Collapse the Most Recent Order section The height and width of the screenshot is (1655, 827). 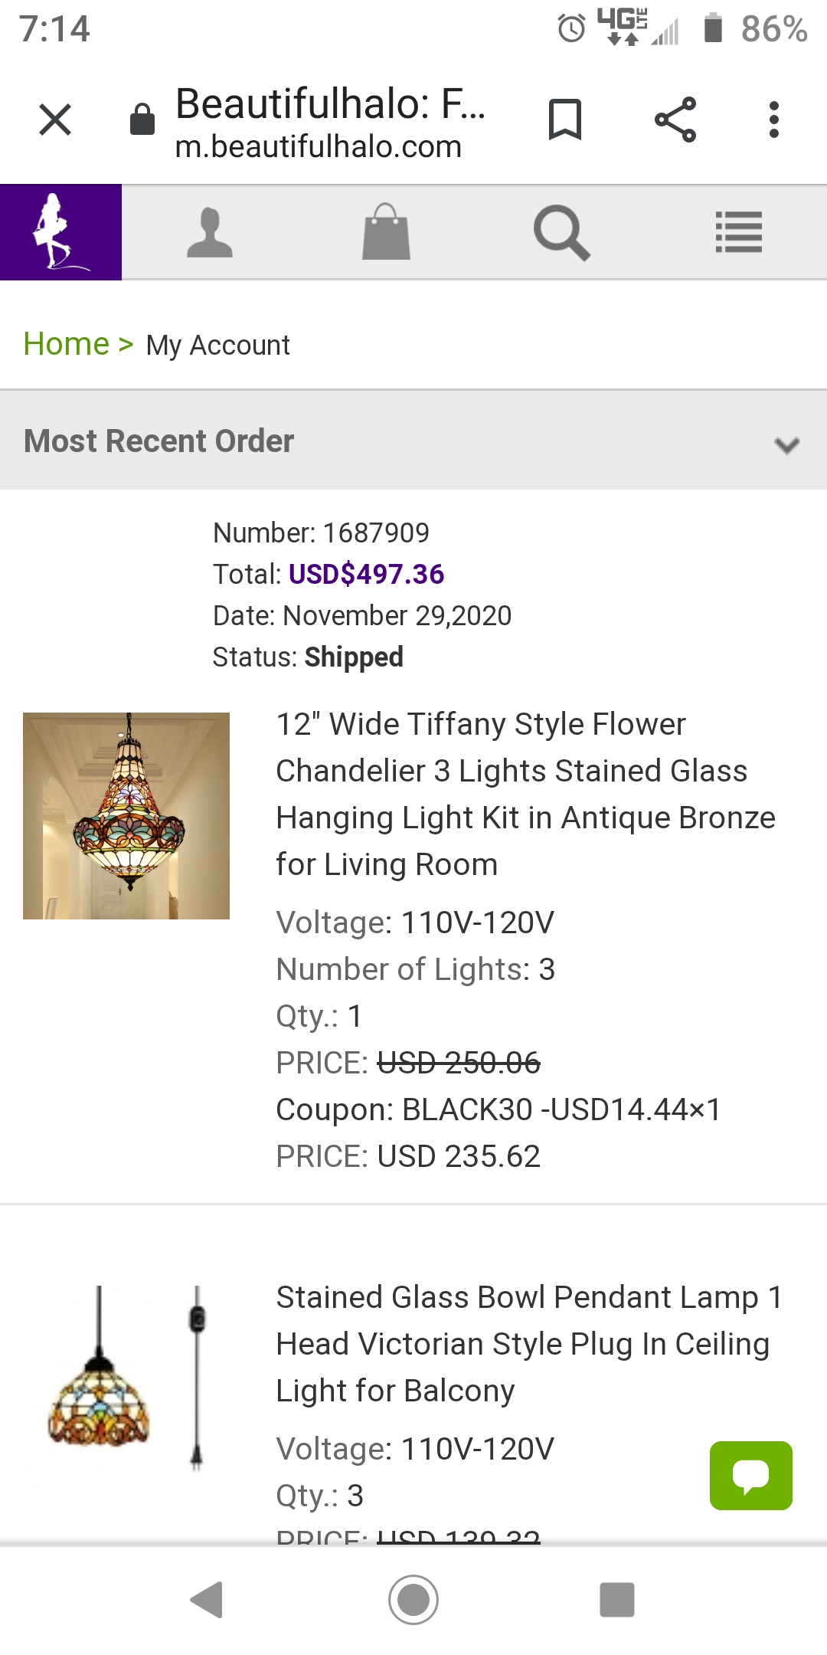786,443
